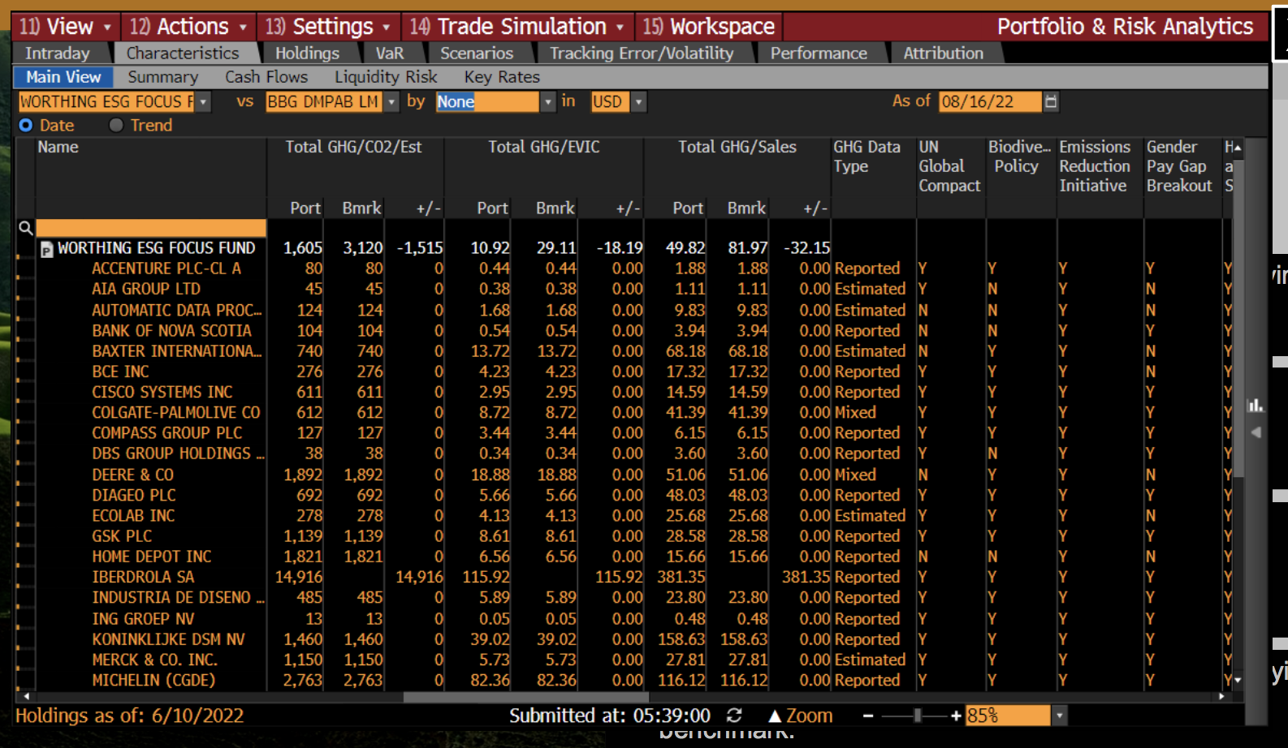Switch to the Attribution tab

pos(944,54)
